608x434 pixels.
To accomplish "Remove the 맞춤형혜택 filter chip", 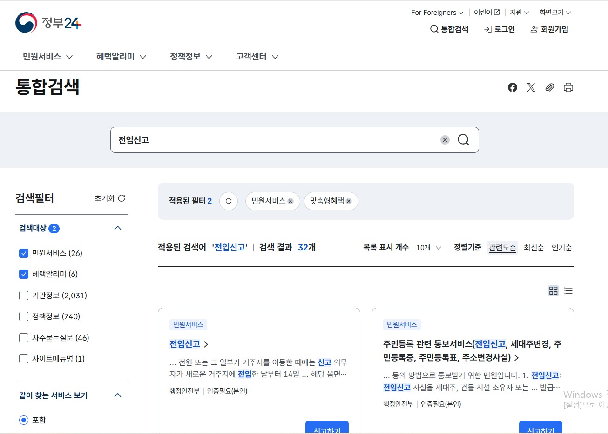I will pyautogui.click(x=348, y=201).
